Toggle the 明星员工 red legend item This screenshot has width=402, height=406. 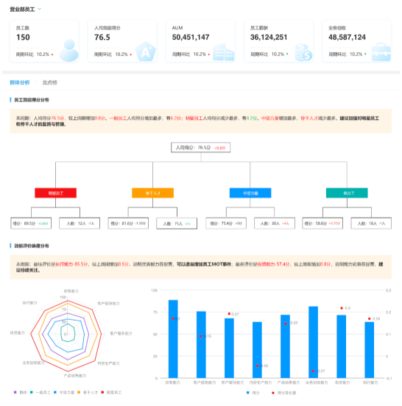pos(111,393)
